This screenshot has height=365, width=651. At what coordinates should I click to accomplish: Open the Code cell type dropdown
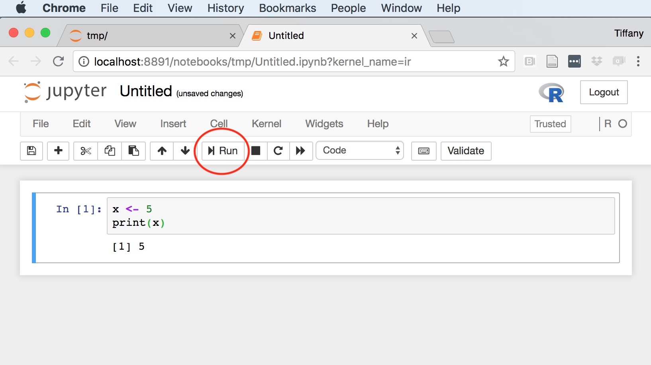359,150
